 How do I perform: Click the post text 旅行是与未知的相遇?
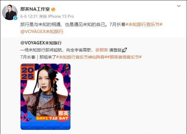pyautogui.click(x=40, y=25)
